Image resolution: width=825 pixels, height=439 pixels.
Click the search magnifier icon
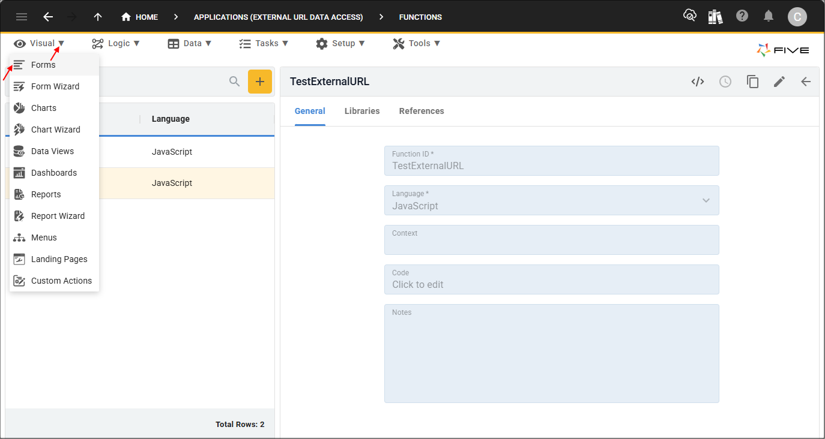pos(235,82)
